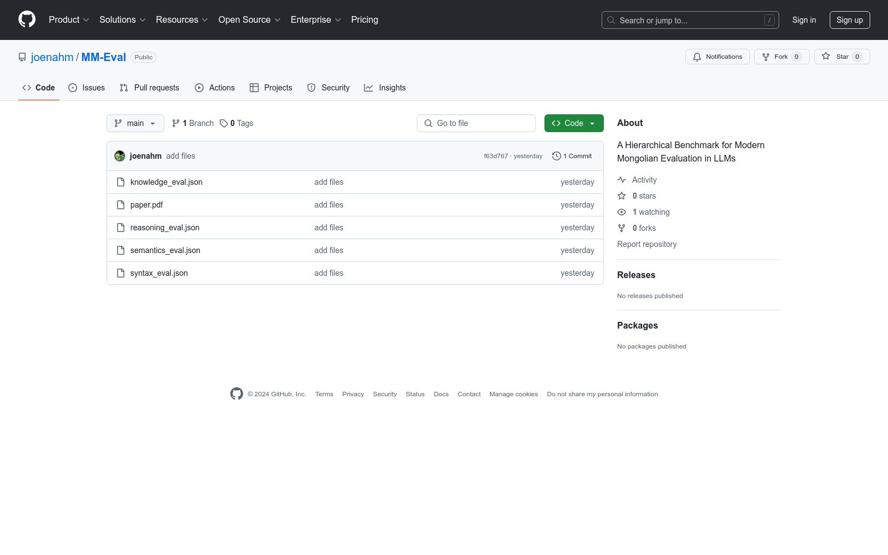Click the Report repository link

(x=647, y=244)
